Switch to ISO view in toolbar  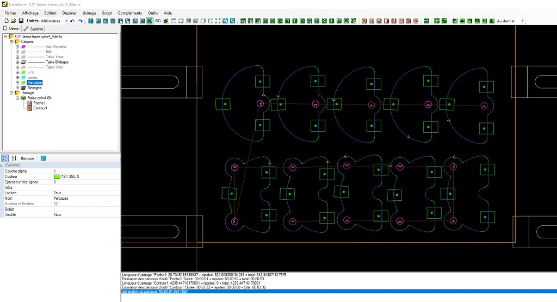pyautogui.click(x=158, y=21)
